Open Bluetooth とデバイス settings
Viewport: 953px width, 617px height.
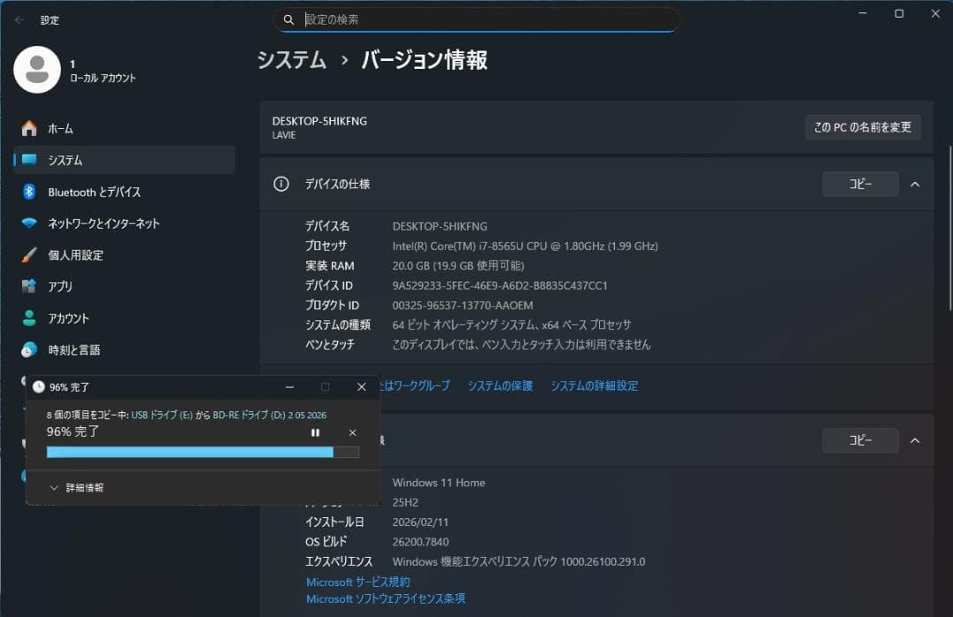(x=124, y=192)
